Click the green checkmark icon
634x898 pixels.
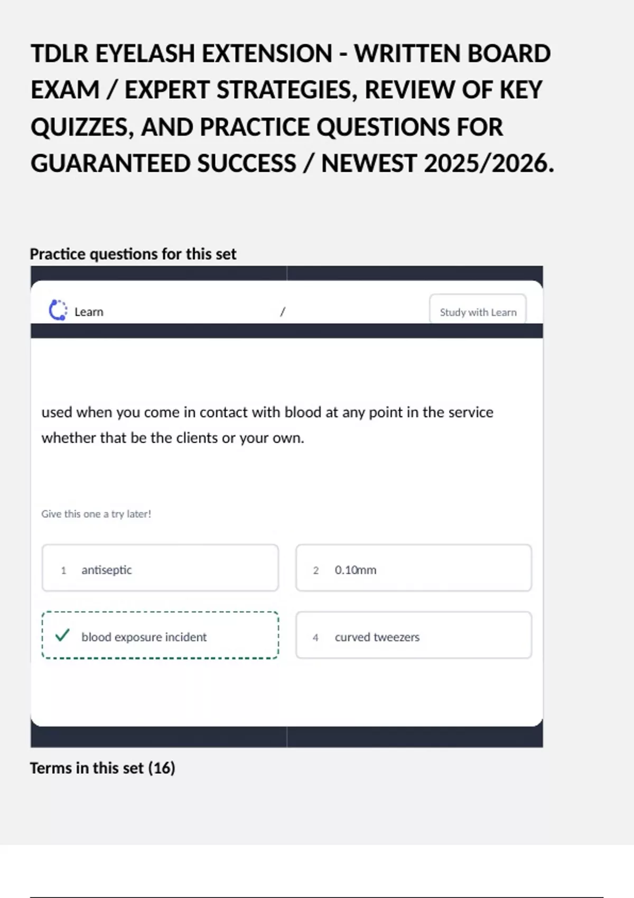tap(62, 635)
